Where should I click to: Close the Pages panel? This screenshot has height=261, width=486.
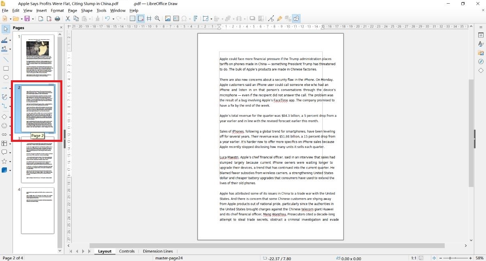[x=61, y=28]
